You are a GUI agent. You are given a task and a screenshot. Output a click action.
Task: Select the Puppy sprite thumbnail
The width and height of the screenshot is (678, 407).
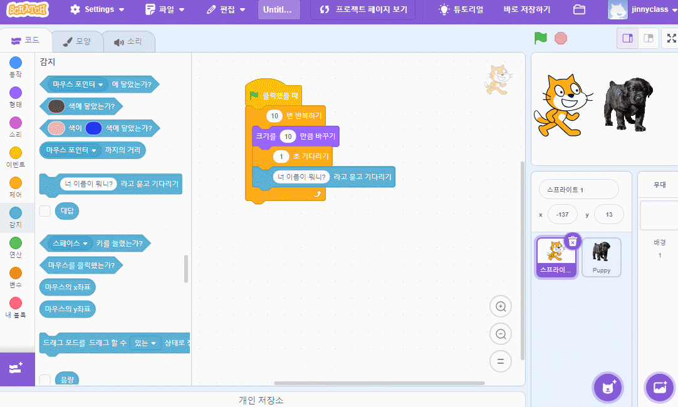pyautogui.click(x=602, y=257)
